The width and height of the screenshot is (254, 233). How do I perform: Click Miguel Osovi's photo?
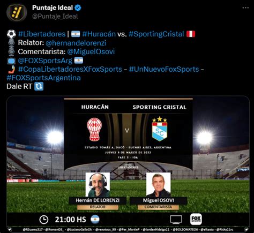pyautogui.click(x=158, y=185)
